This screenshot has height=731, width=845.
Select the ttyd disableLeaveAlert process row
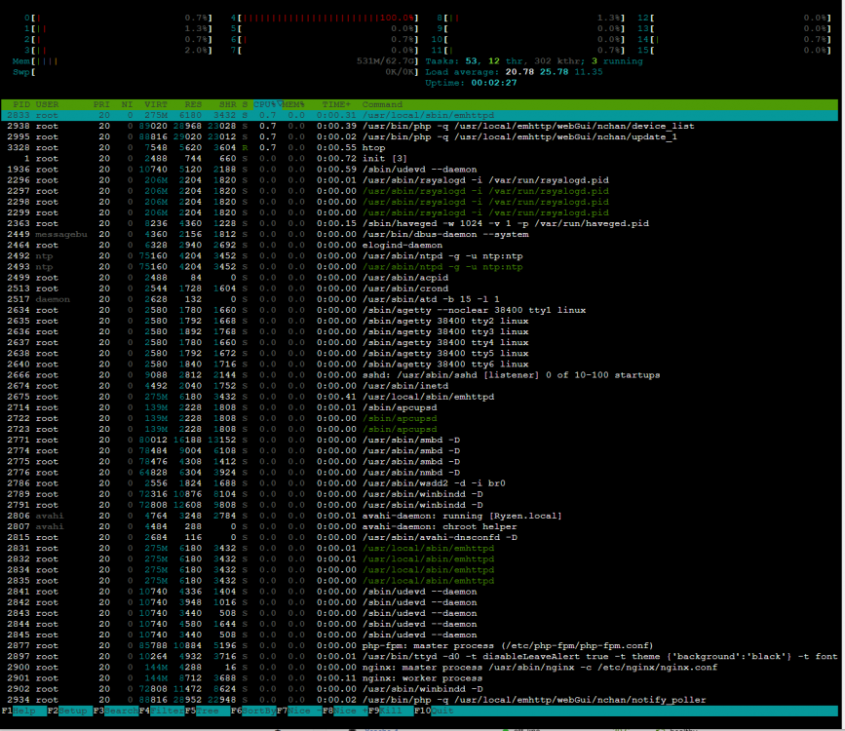click(x=419, y=657)
